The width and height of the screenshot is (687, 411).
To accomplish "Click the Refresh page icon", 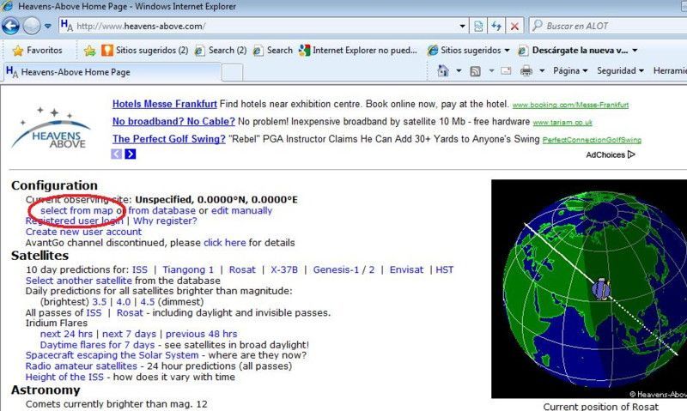I will [x=496, y=27].
